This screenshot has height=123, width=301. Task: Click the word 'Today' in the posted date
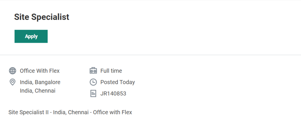(x=128, y=82)
